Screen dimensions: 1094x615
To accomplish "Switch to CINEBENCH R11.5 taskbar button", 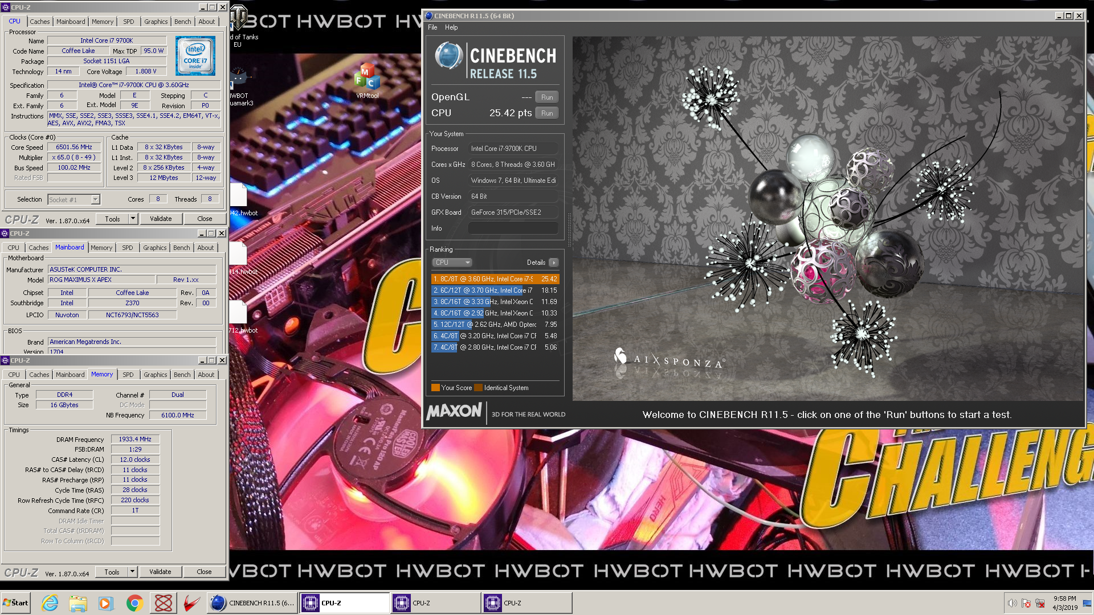I will click(252, 602).
